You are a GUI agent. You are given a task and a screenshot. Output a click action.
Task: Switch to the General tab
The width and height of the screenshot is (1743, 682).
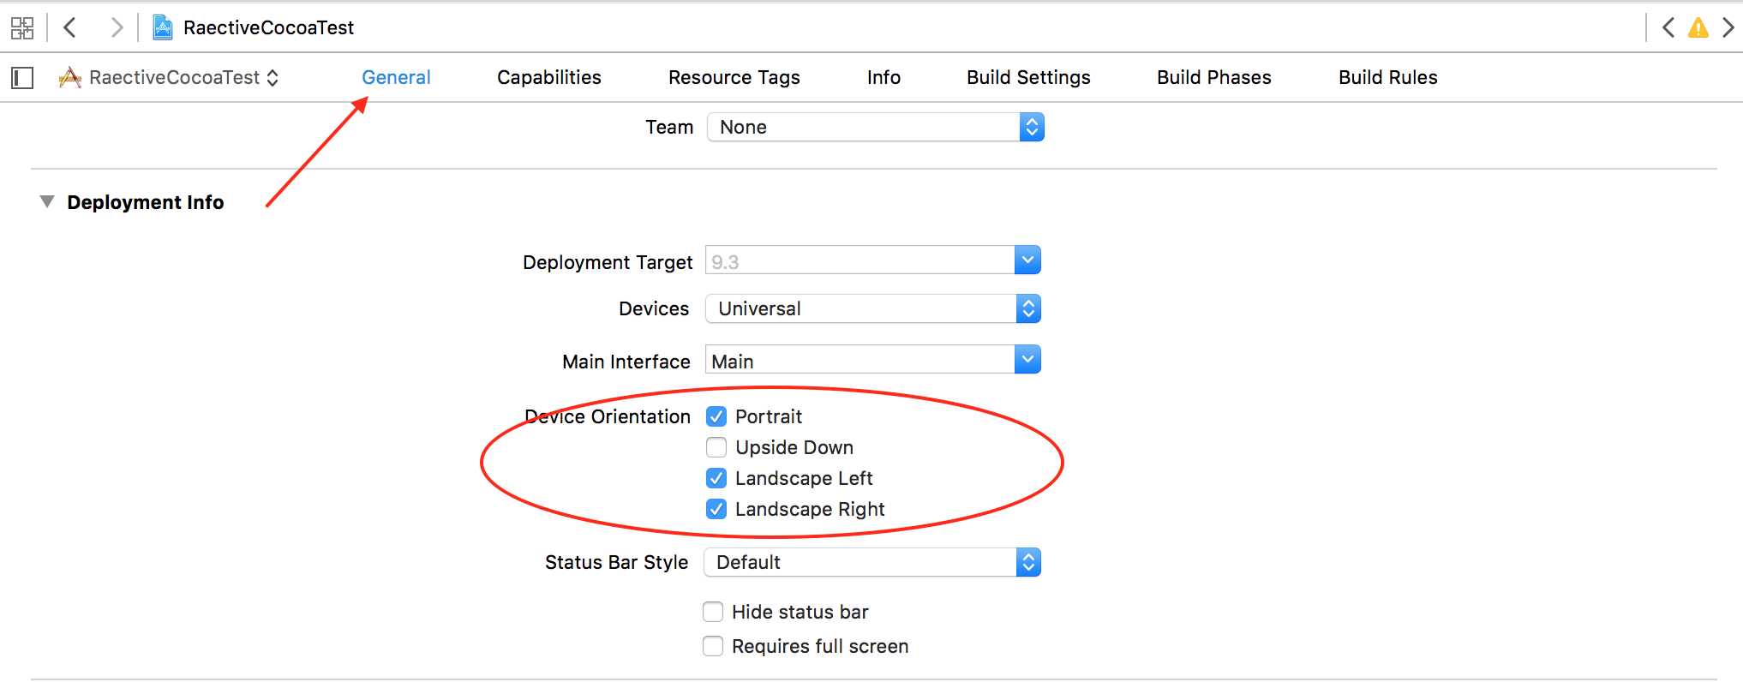point(396,77)
